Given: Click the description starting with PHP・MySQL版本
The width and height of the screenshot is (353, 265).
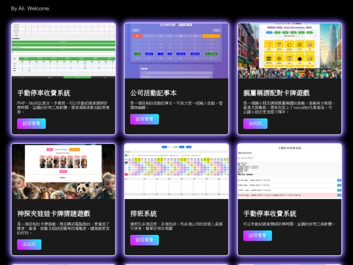Looking at the screenshot, I should (63, 107).
